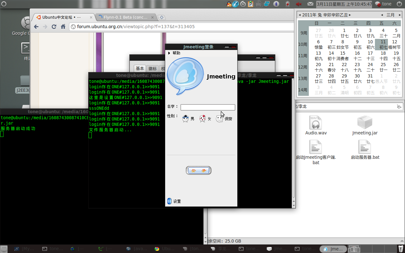This screenshot has height=253, width=405.
Task: Expand the 帮助 help menu
Action: (x=174, y=53)
